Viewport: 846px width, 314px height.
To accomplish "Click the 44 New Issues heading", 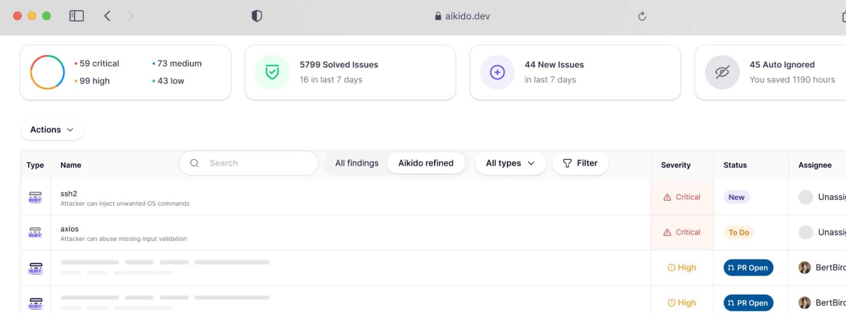I will click(x=554, y=65).
